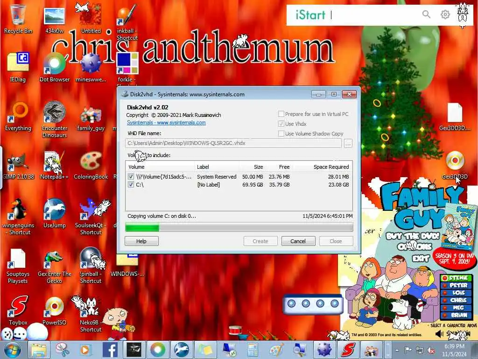Open Windows Media Player on taskbar
478x359 pixels.
pyautogui.click(x=86, y=350)
